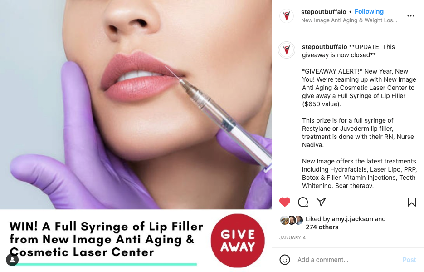Select the liker avatars next to Liked by
This screenshot has height=272, width=424.
click(x=292, y=220)
